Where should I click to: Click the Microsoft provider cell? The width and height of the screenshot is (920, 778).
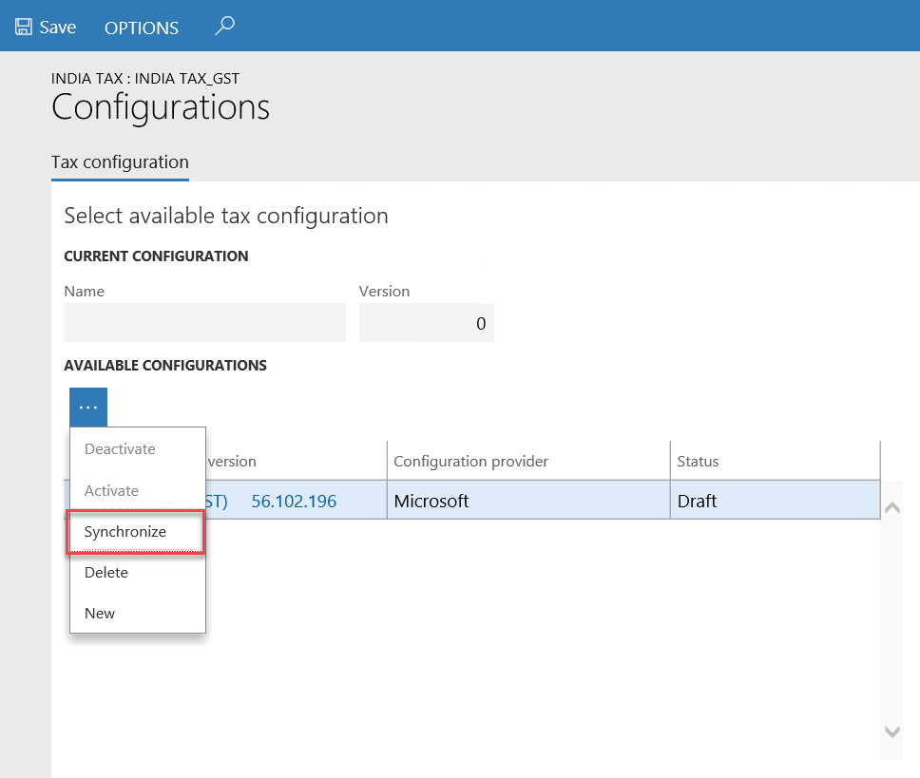click(528, 500)
